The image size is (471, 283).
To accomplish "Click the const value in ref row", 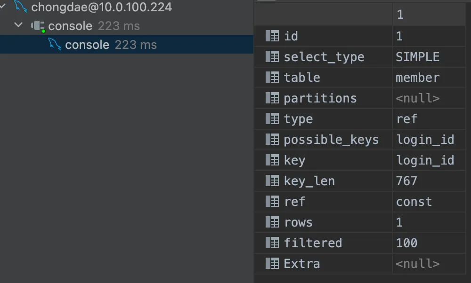I will 414,202.
